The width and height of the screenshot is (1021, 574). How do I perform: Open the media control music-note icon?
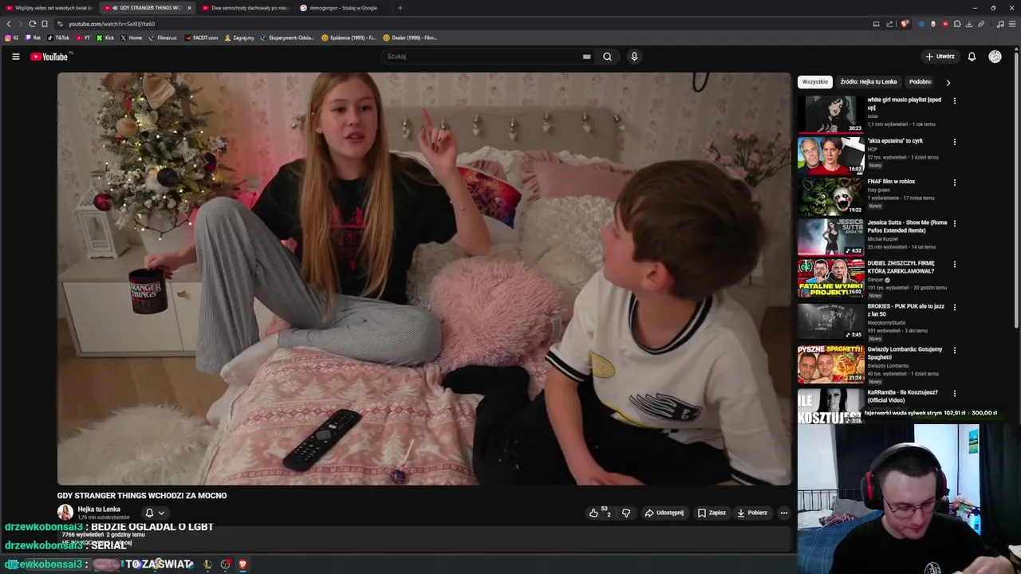pos(1000,24)
